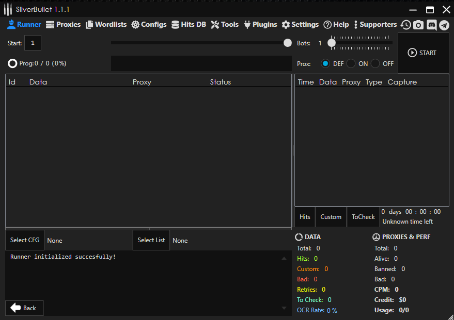Click the Bots slider handle

point(332,43)
